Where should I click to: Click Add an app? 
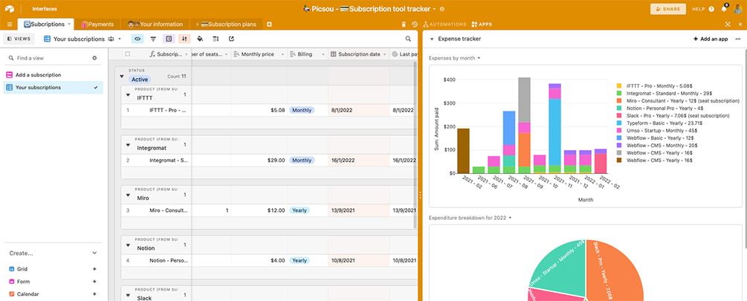click(711, 39)
